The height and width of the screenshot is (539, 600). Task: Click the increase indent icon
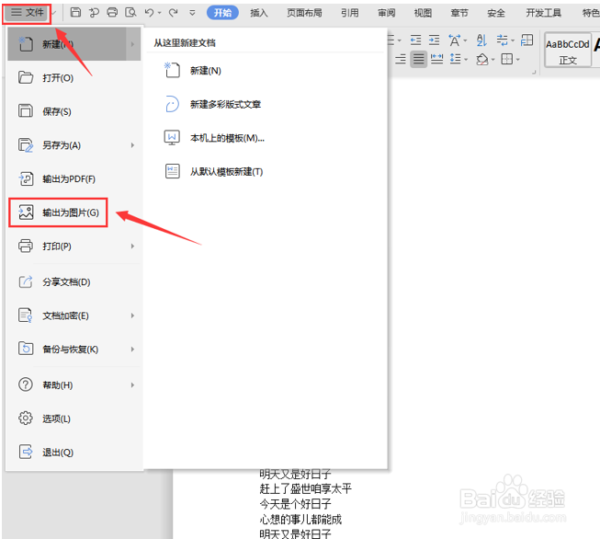click(x=434, y=40)
